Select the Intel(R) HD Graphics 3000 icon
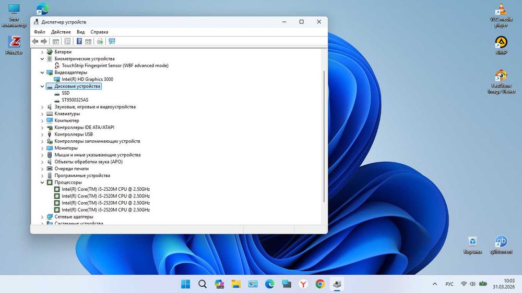 57,79
